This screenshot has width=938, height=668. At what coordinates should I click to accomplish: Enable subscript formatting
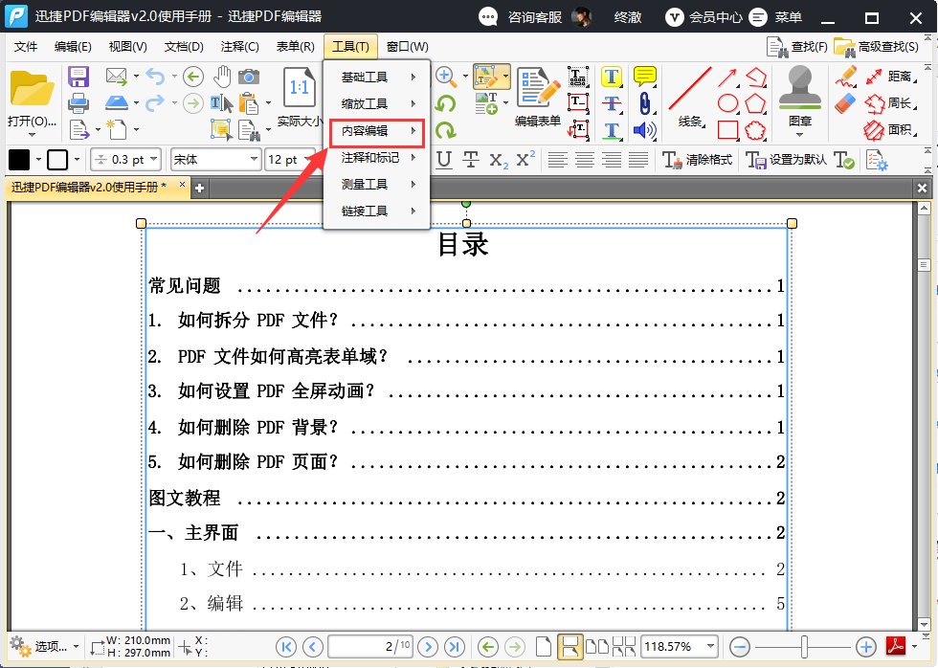pos(501,160)
